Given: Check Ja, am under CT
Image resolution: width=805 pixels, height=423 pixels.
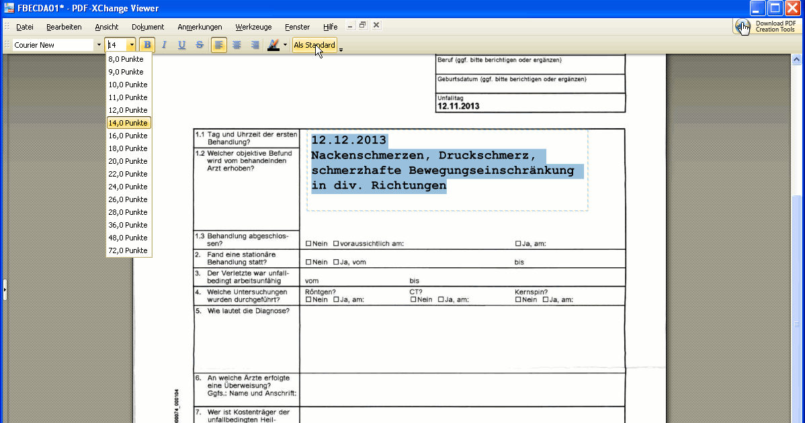Looking at the screenshot, I should pos(441,299).
